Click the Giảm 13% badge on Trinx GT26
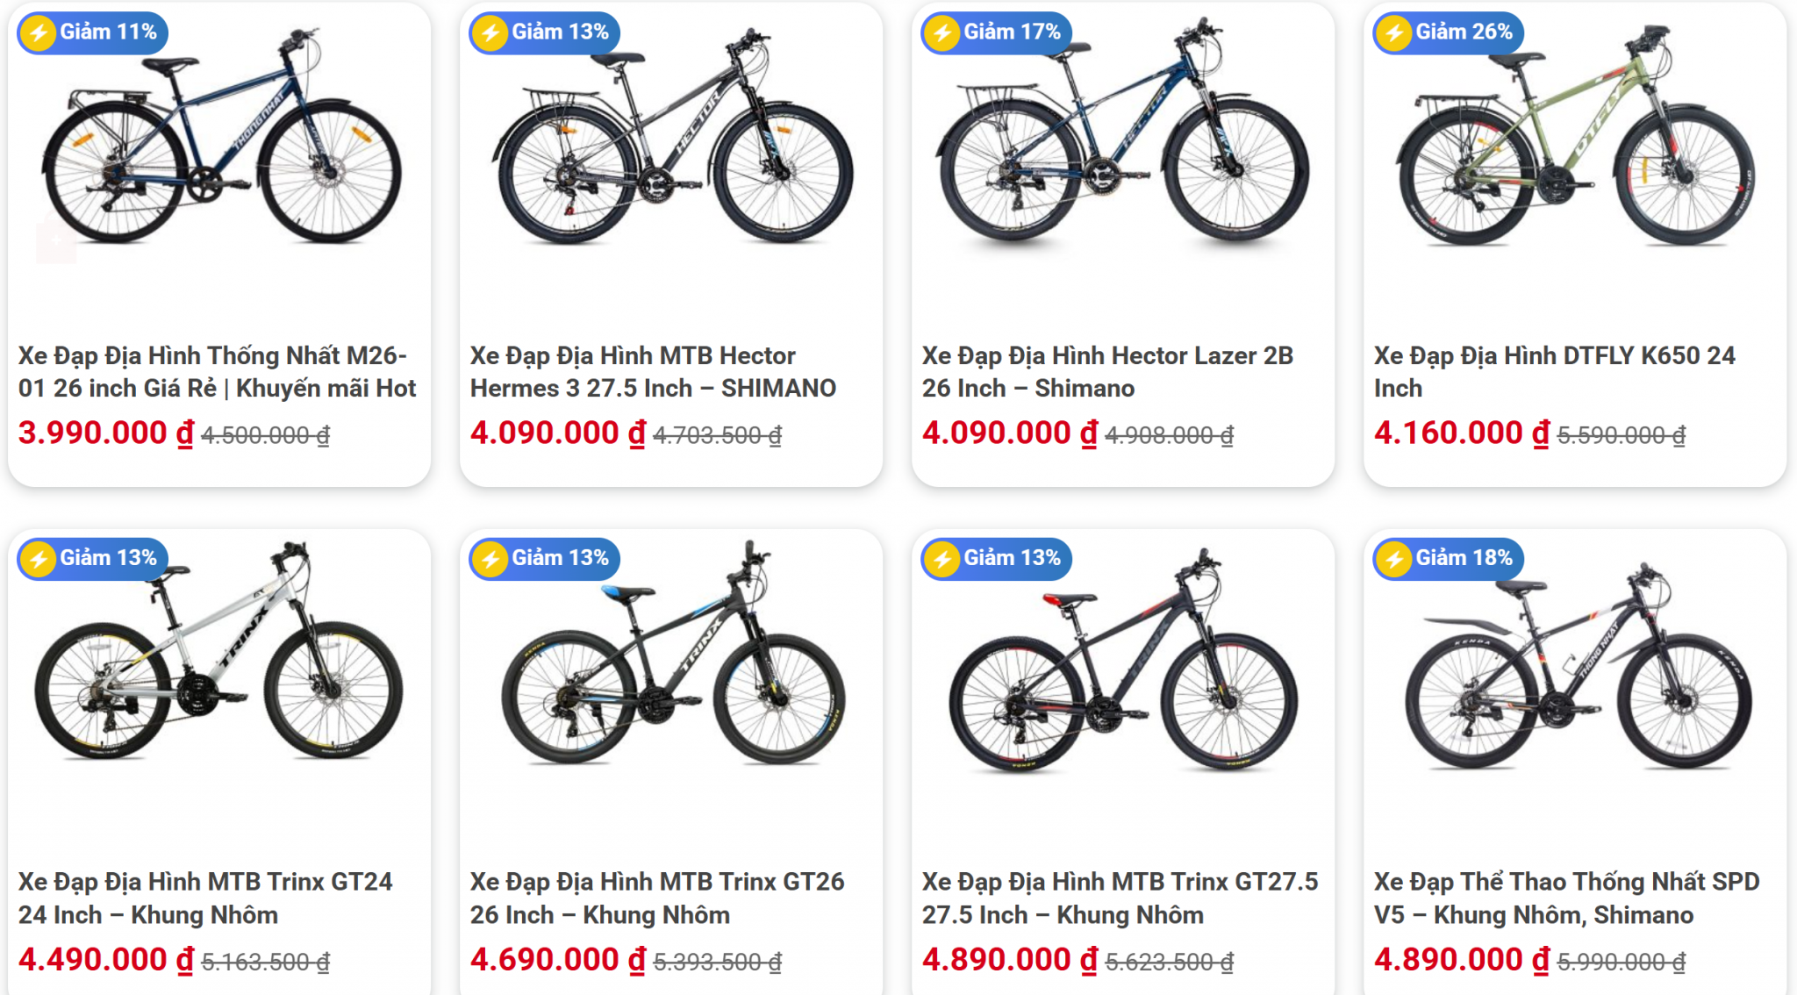1797x995 pixels. tap(545, 559)
